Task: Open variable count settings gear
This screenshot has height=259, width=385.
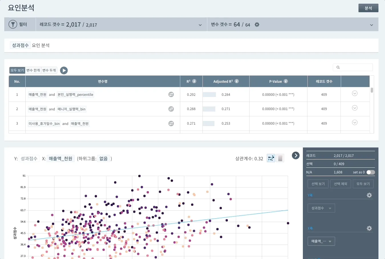Action: [x=257, y=25]
